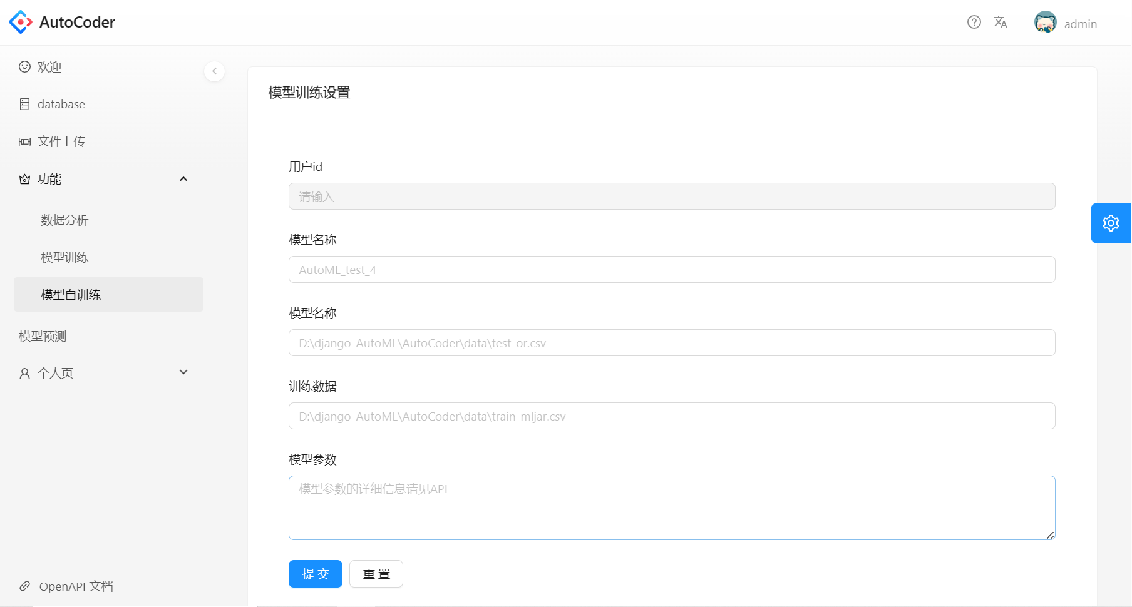Click the AutoCoder title text

coord(77,22)
